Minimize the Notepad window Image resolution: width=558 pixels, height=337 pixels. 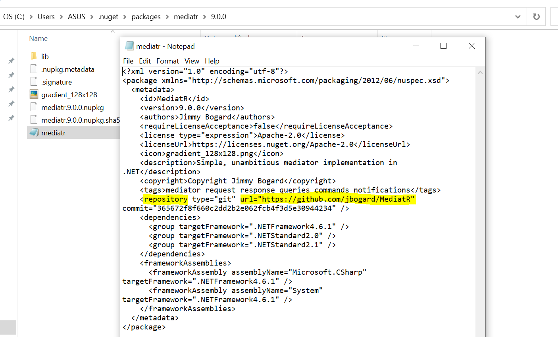click(416, 46)
